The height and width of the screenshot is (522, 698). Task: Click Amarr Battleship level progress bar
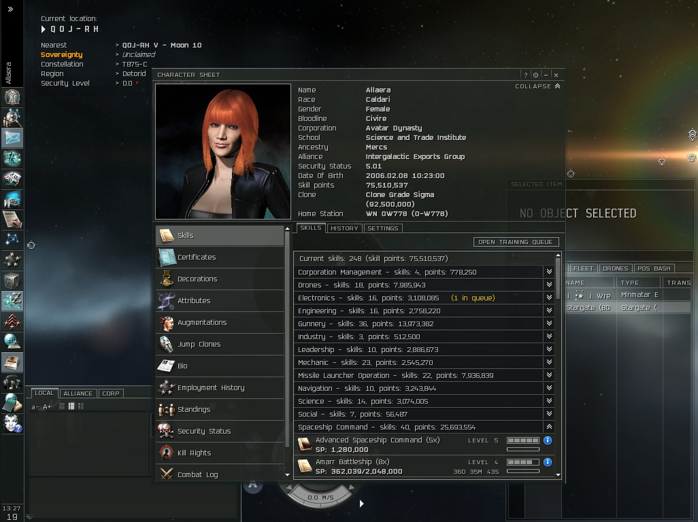(523, 462)
